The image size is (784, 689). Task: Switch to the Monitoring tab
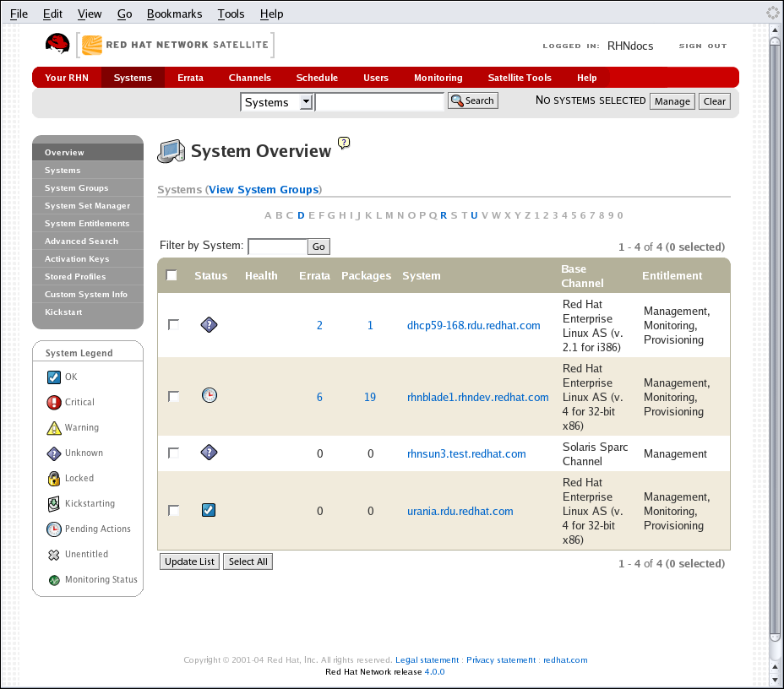[438, 78]
